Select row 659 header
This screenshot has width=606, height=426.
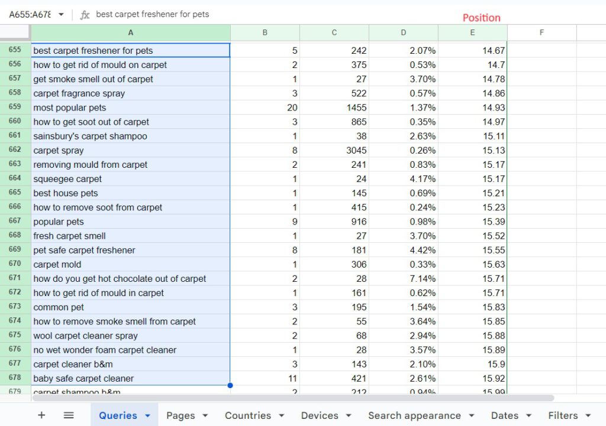[15, 107]
